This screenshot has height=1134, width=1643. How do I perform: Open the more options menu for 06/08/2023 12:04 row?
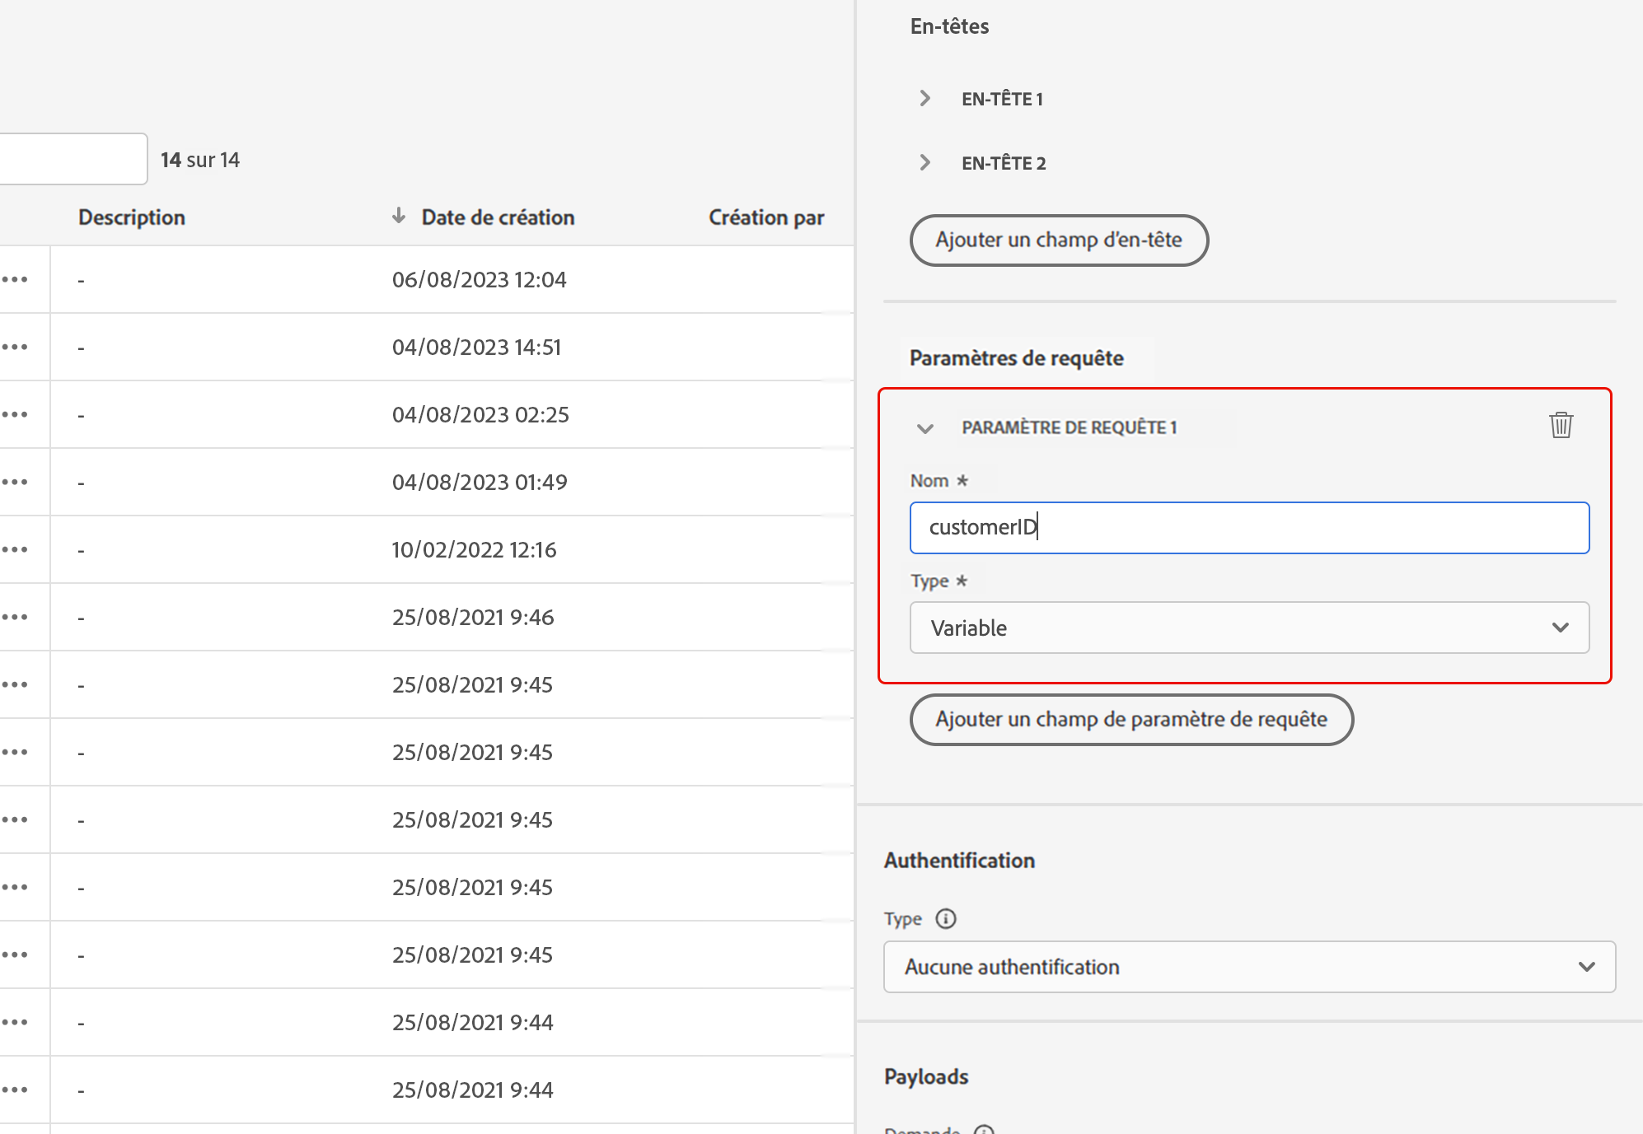click(x=15, y=280)
